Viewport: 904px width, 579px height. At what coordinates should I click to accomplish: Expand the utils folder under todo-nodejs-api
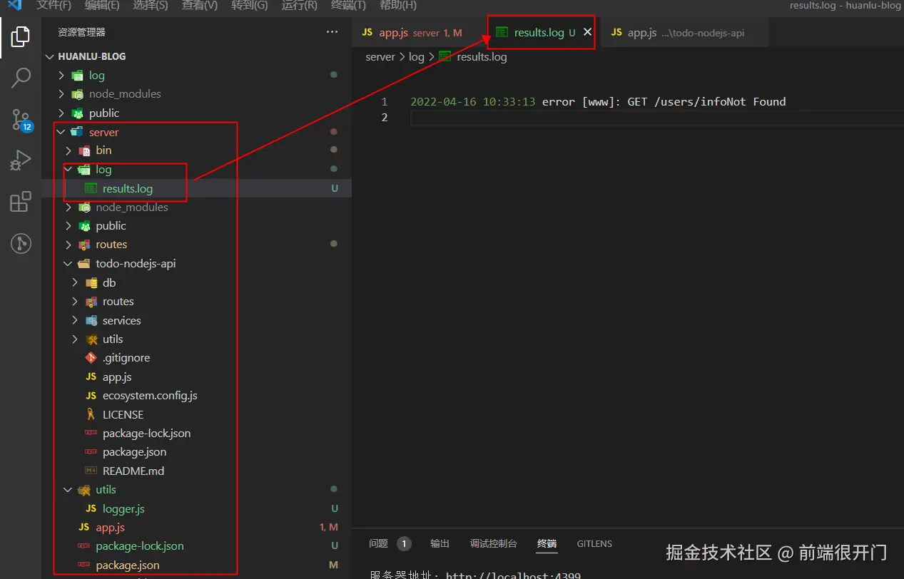pos(75,339)
